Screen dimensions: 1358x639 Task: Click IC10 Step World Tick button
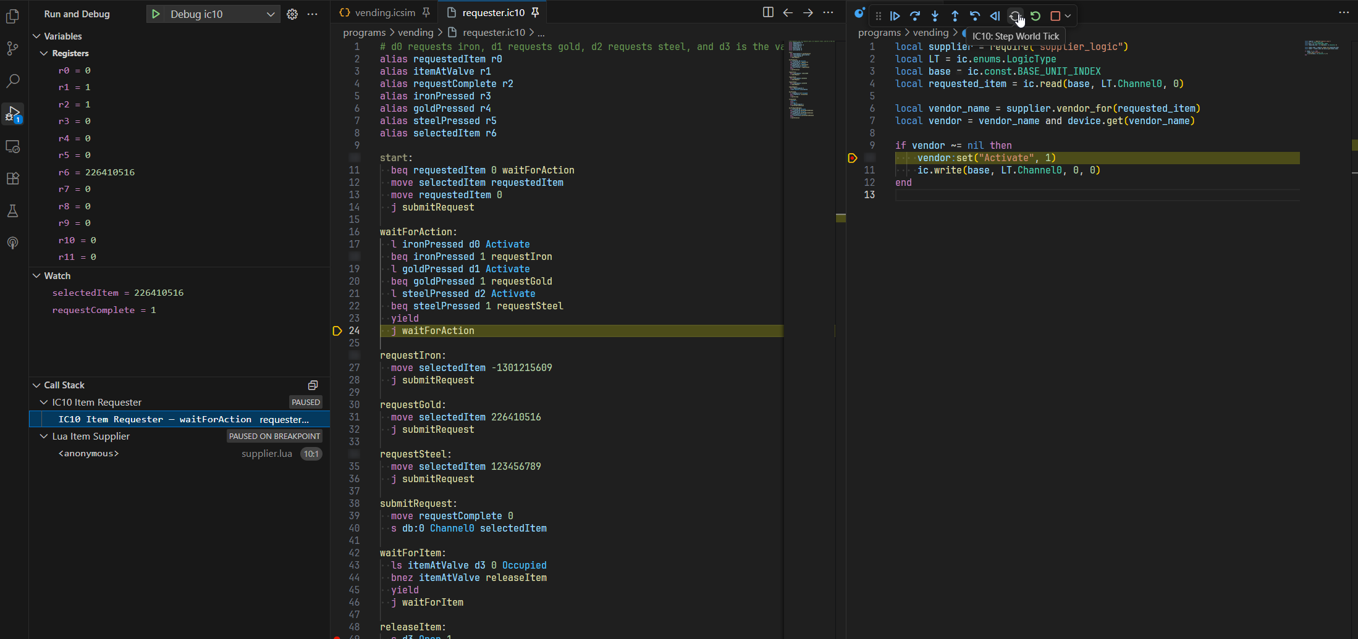coord(1015,16)
